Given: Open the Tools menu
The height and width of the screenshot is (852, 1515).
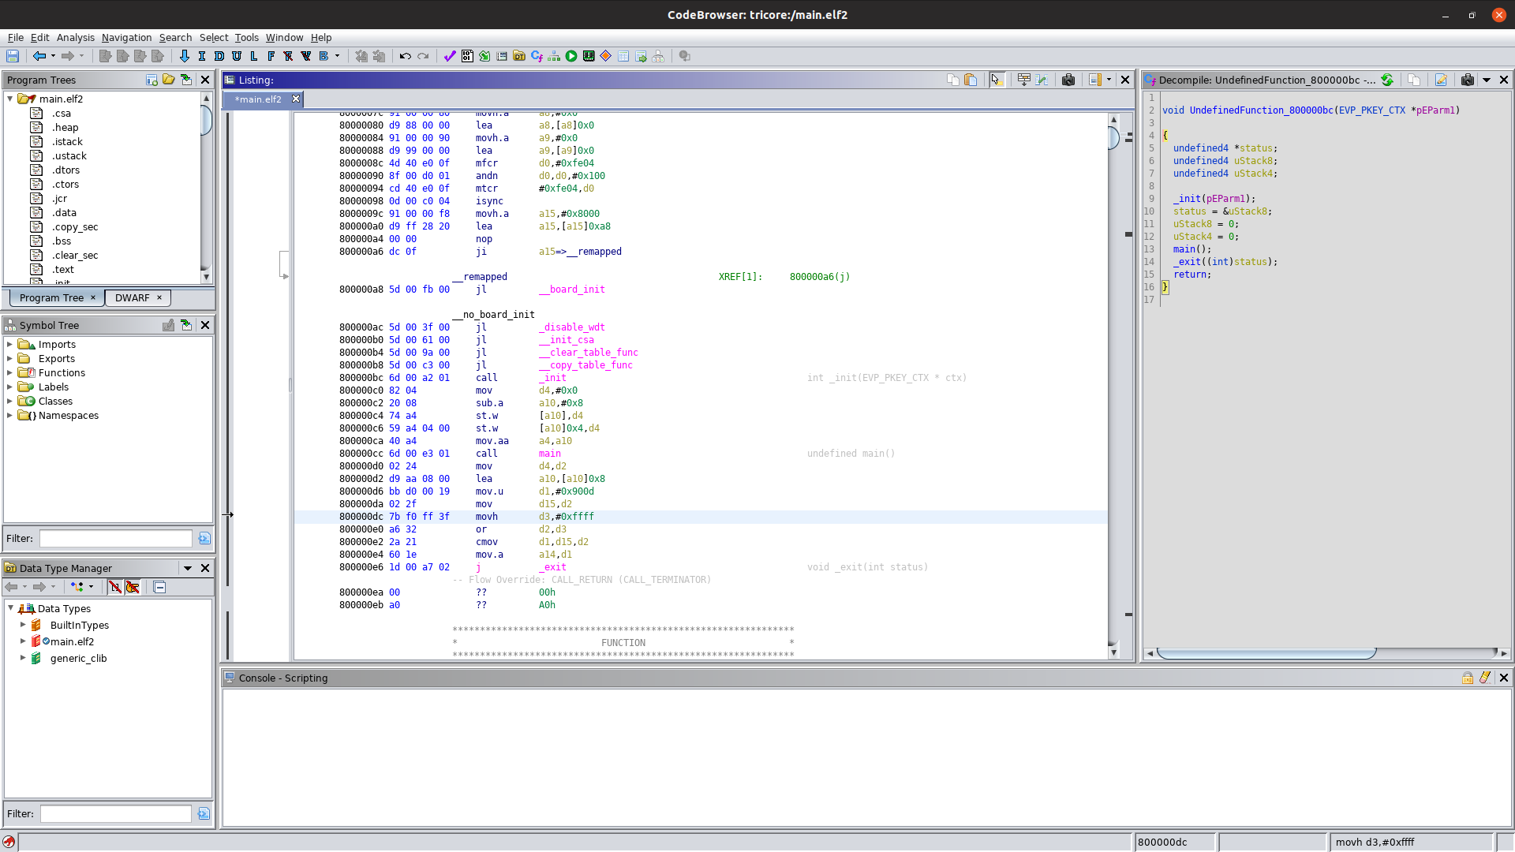Looking at the screenshot, I should (246, 37).
